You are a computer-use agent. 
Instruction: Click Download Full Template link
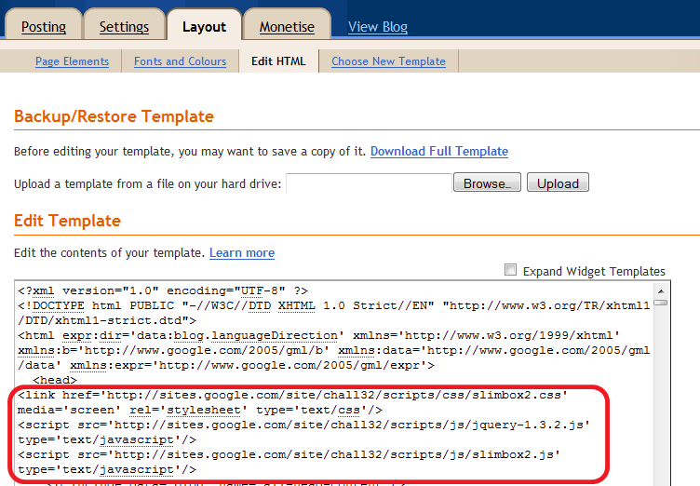[439, 152]
